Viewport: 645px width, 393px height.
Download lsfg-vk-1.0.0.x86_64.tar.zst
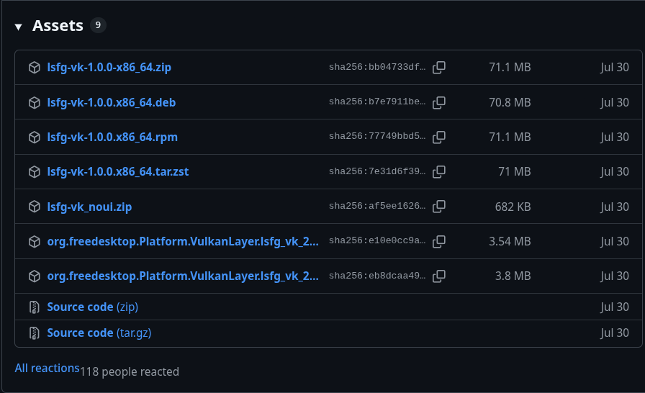click(117, 171)
